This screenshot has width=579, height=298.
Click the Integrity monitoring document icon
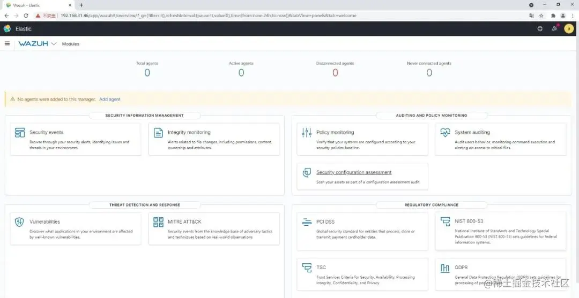pyautogui.click(x=158, y=133)
